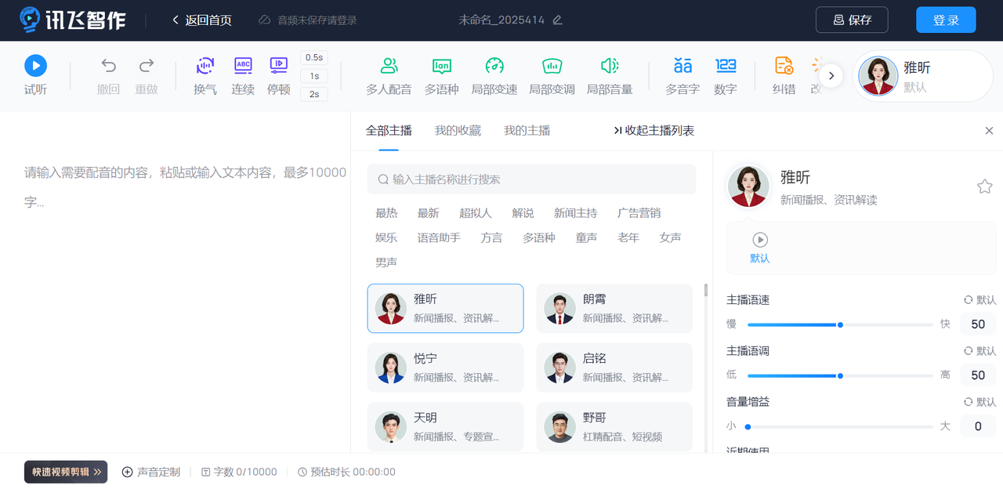
Task: Switch to the 我的收藏 tab
Action: 458,130
